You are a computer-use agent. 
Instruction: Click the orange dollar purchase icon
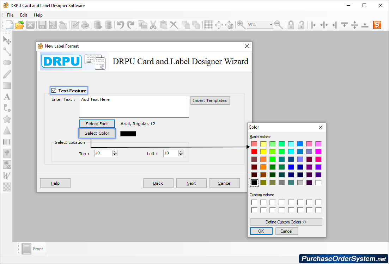pyautogui.click(x=377, y=25)
